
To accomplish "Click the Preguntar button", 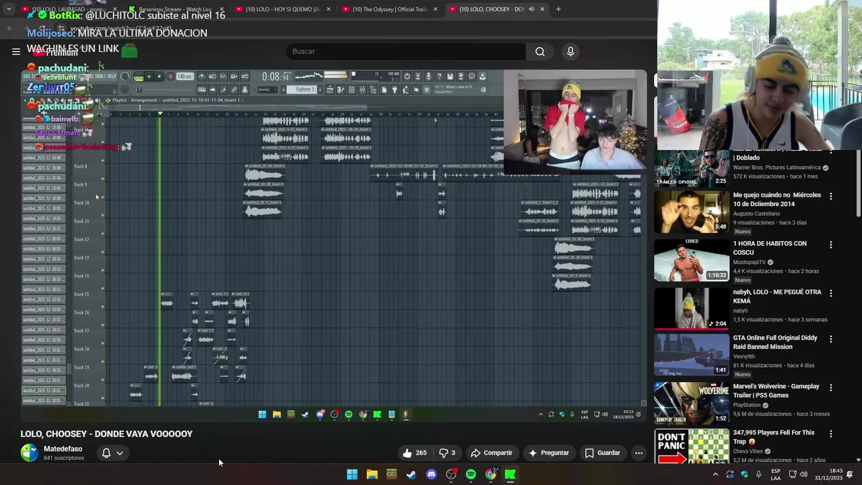I will 549,453.
